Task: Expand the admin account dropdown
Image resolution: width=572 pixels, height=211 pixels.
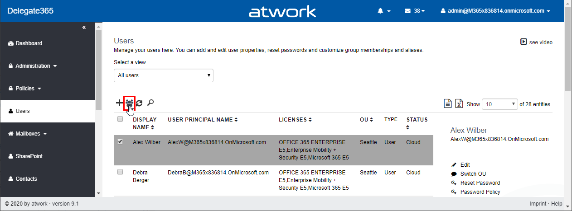Action: click(x=495, y=11)
